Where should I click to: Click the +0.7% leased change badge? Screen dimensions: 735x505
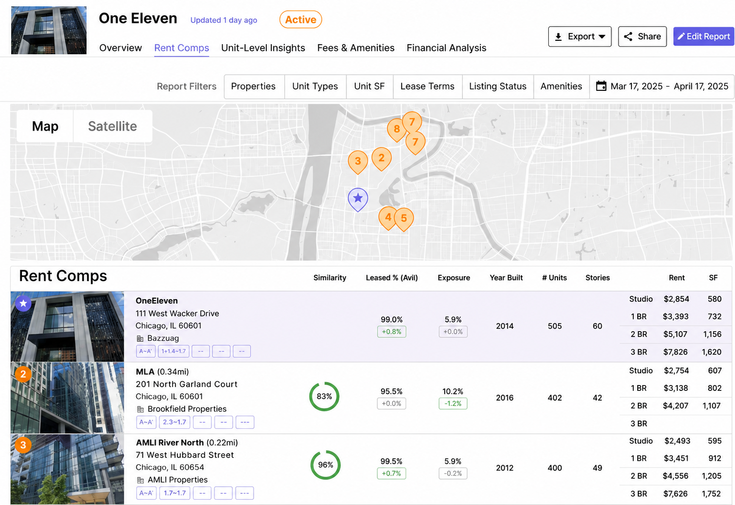tap(391, 473)
